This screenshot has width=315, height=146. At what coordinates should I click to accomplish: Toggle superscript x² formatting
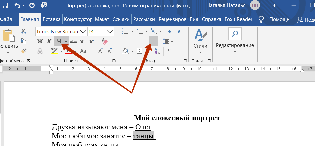pos(92,42)
